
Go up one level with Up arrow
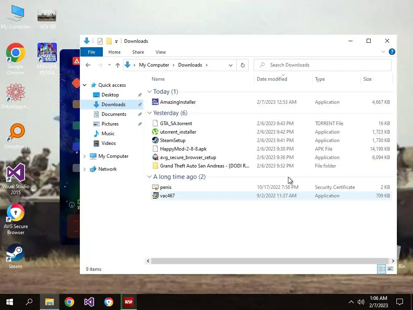(x=118, y=65)
